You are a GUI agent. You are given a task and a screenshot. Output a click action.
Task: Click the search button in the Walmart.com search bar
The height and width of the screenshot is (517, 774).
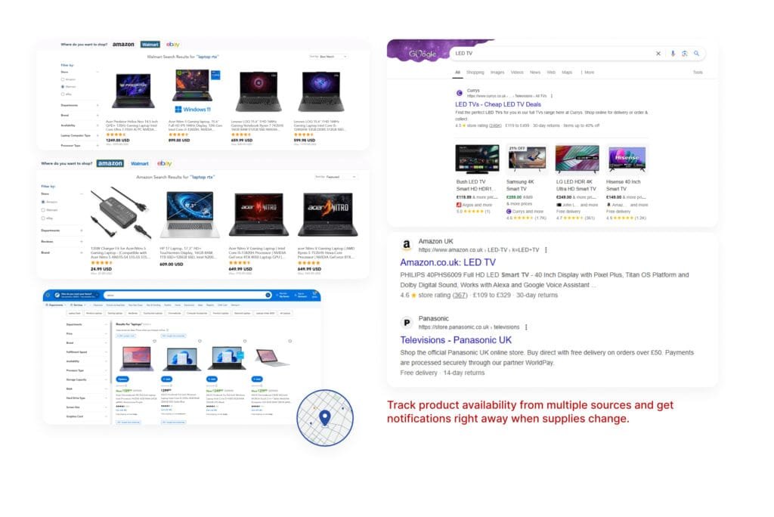268,296
